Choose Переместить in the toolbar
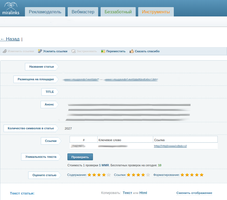 pos(116,51)
